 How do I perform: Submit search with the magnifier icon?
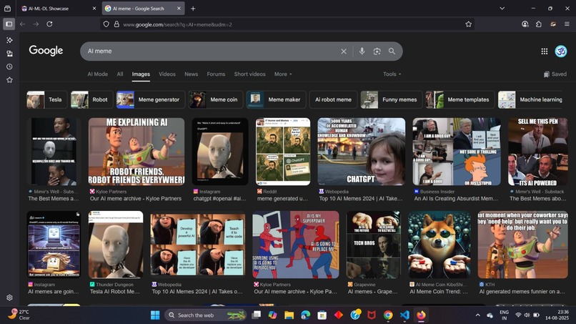(x=392, y=51)
